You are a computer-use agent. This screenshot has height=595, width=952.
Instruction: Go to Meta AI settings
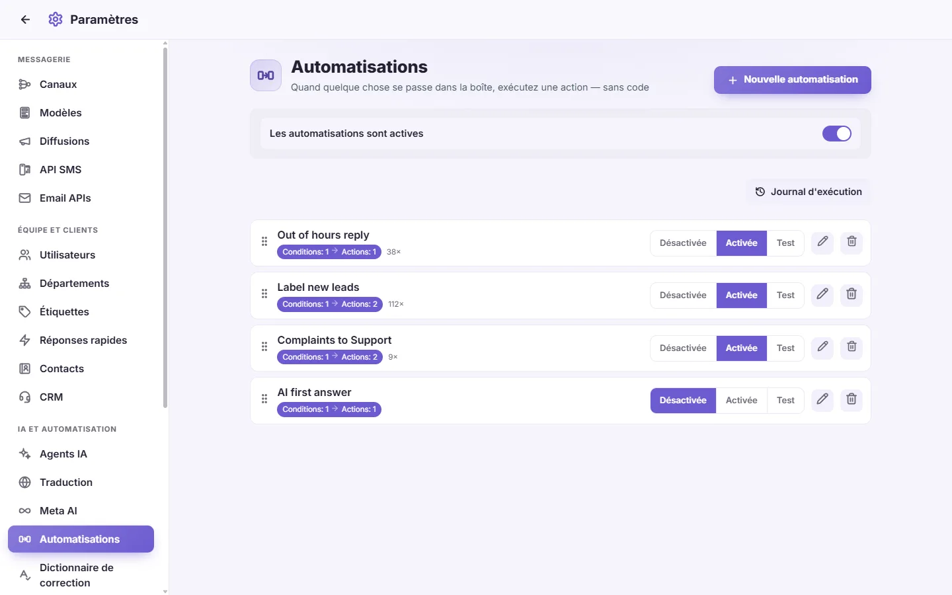pyautogui.click(x=81, y=511)
